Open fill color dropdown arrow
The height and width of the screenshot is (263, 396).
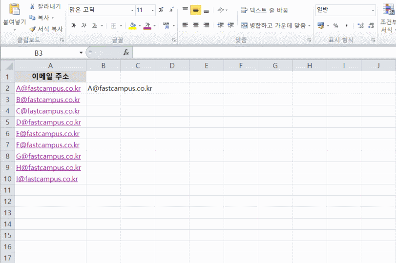click(x=140, y=26)
